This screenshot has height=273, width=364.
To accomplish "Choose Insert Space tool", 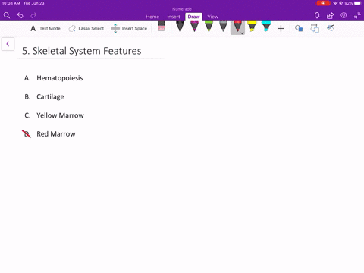I will (129, 28).
